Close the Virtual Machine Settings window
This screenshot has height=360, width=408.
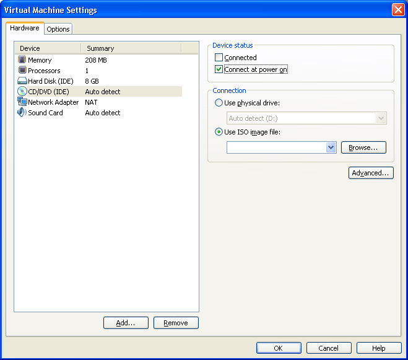(398, 10)
